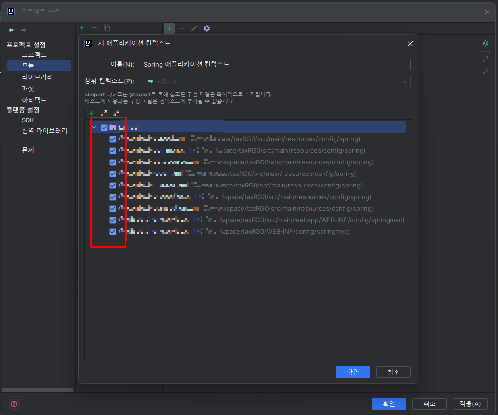Collapse all icon on right edge panel
498x415 pixels.
[485, 72]
